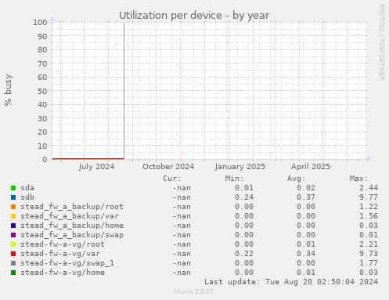Click the vertical gray line ending the data

pyautogui.click(x=124, y=91)
